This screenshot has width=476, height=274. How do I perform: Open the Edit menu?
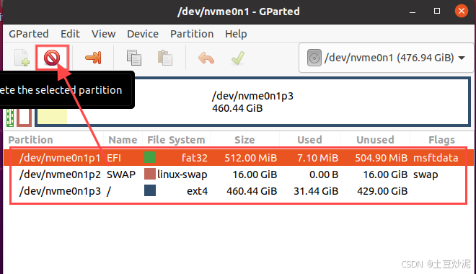coord(70,34)
